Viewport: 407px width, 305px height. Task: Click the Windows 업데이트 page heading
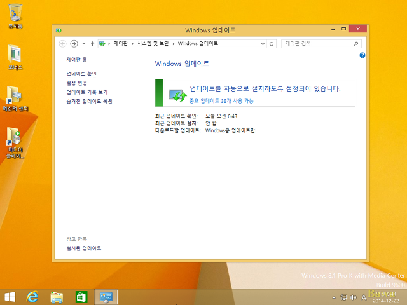182,64
